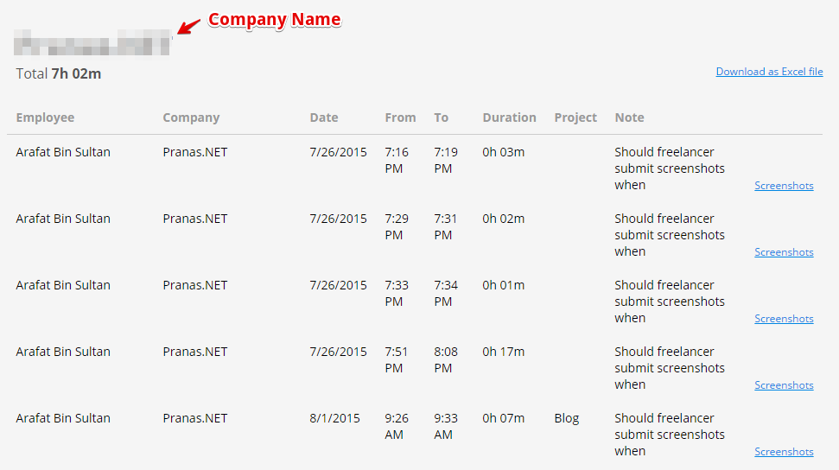
Task: Click the Company column header
Action: [x=191, y=117]
